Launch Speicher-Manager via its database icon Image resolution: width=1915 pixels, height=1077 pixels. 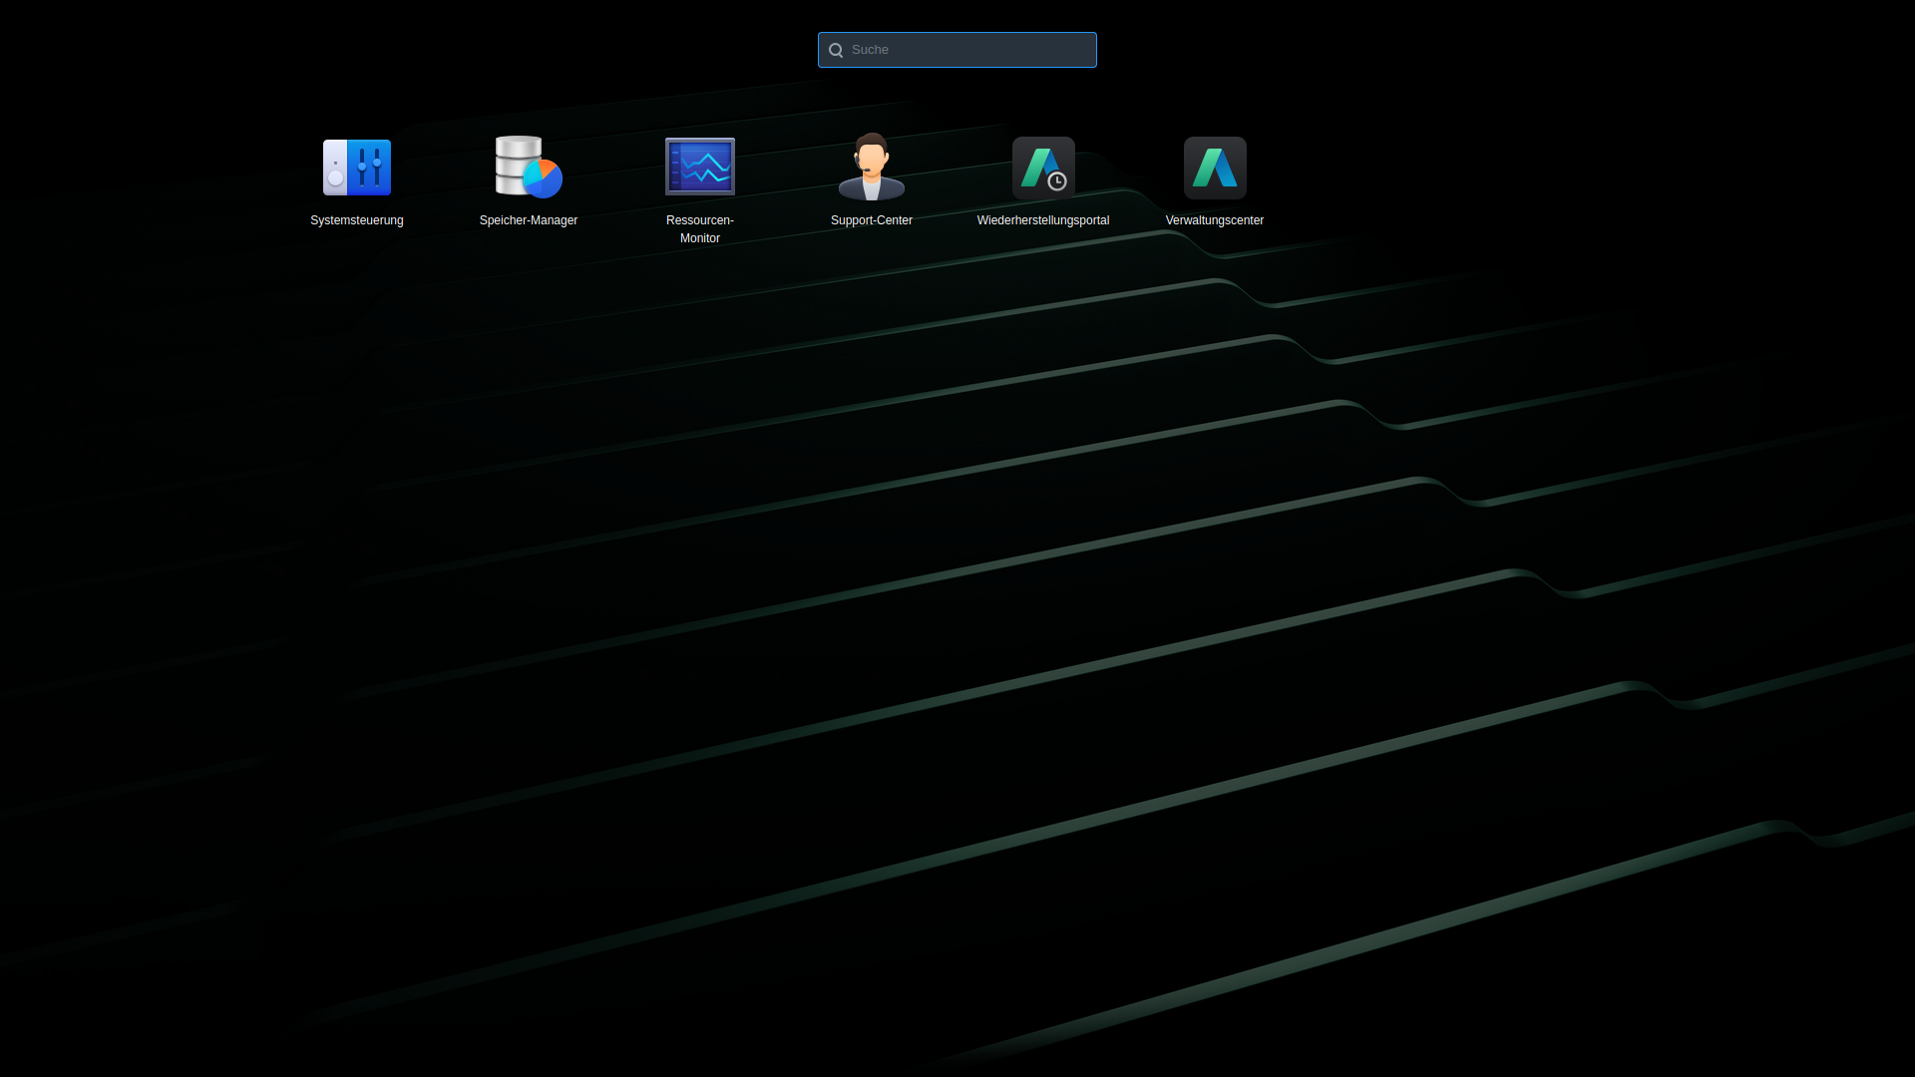point(520,165)
